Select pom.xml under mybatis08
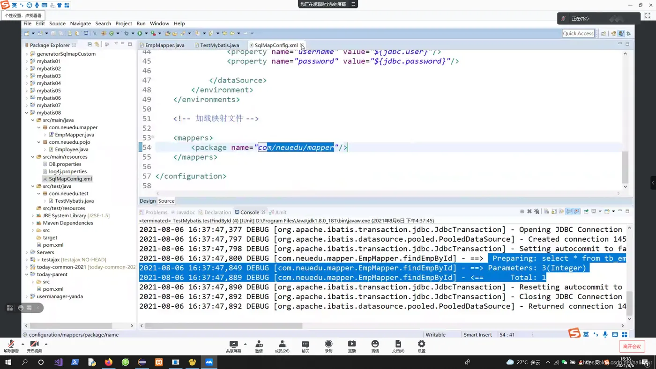656x369 pixels. (x=50, y=245)
